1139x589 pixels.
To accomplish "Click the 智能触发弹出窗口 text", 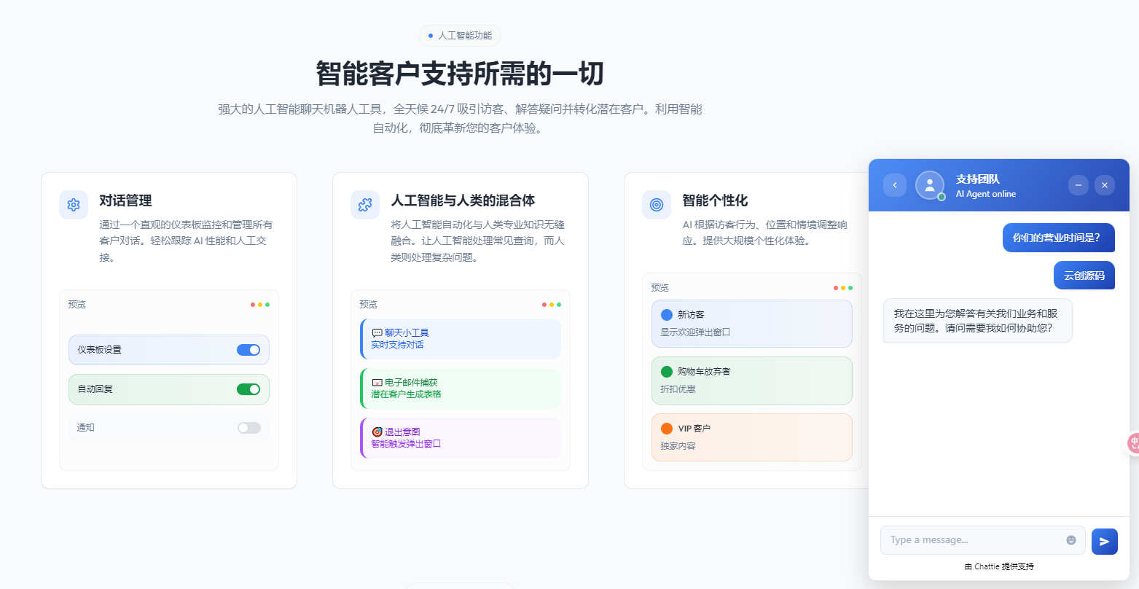I will coord(406,444).
